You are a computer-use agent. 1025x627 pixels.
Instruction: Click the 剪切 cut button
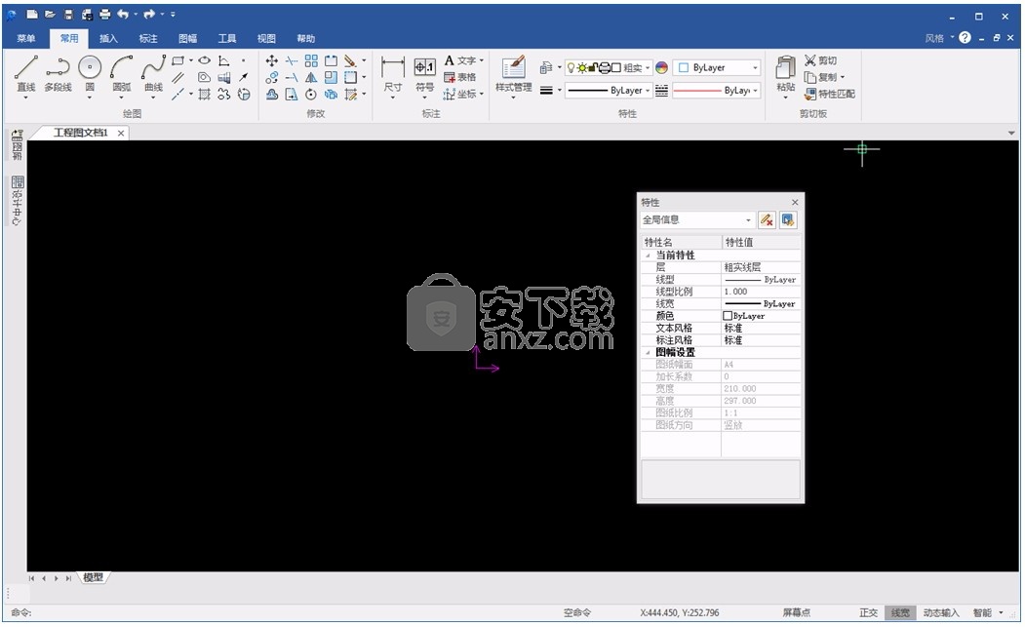point(820,60)
